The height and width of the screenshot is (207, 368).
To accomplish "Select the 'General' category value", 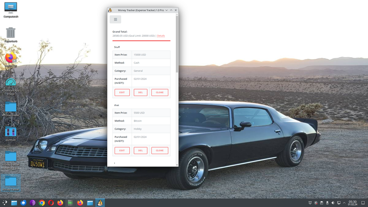I will [x=138, y=71].
